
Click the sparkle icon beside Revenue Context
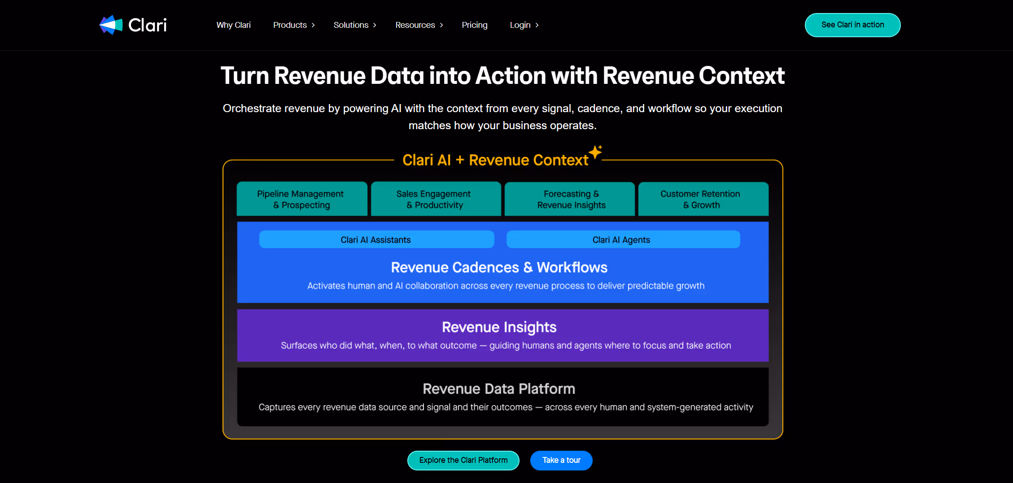coord(596,151)
